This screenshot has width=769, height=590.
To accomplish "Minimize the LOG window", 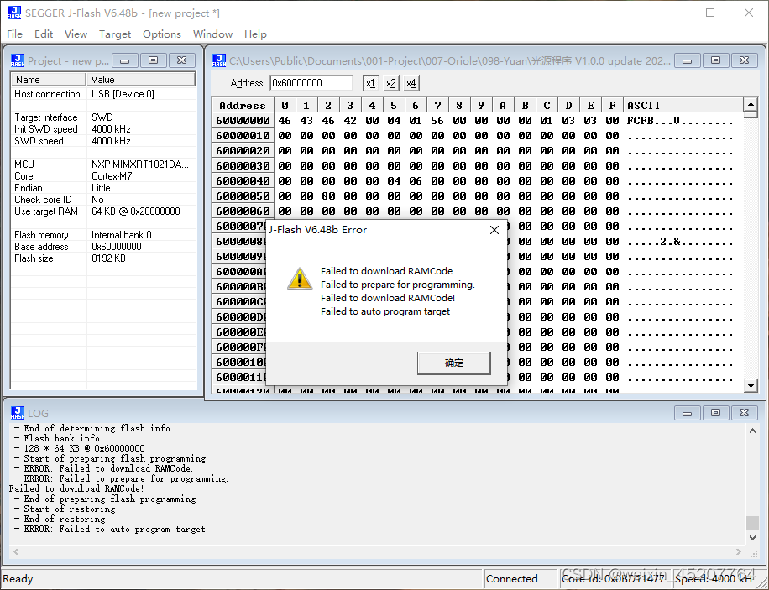I will (687, 413).
